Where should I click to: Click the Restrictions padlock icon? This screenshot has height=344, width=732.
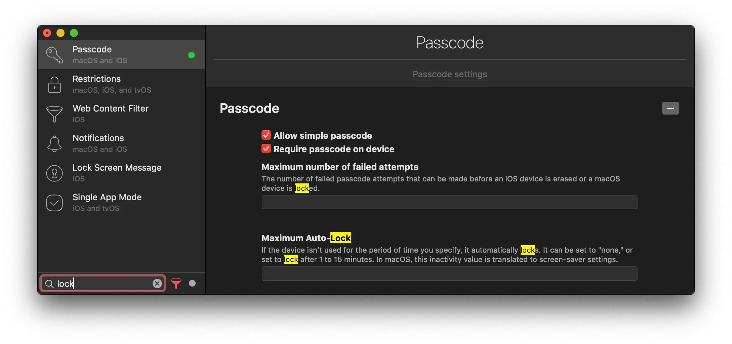coord(54,84)
